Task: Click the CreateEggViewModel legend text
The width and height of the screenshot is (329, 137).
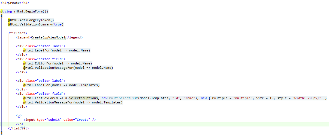Action: 48,37
